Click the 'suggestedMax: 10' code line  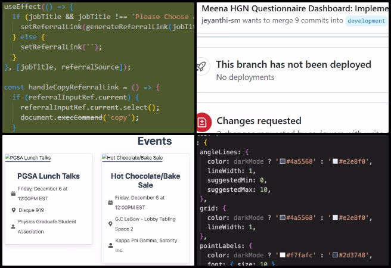[x=239, y=190]
